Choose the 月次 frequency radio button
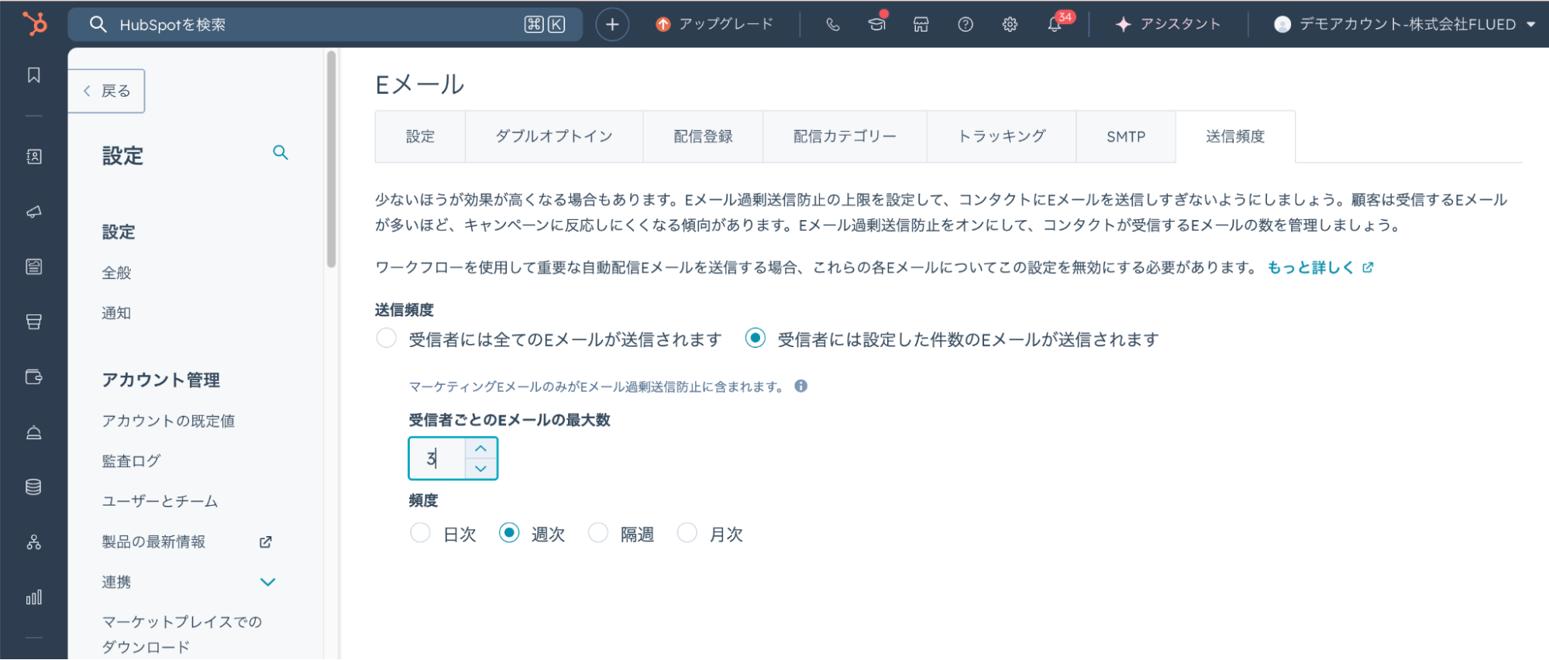This screenshot has width=1549, height=660. pos(687,533)
